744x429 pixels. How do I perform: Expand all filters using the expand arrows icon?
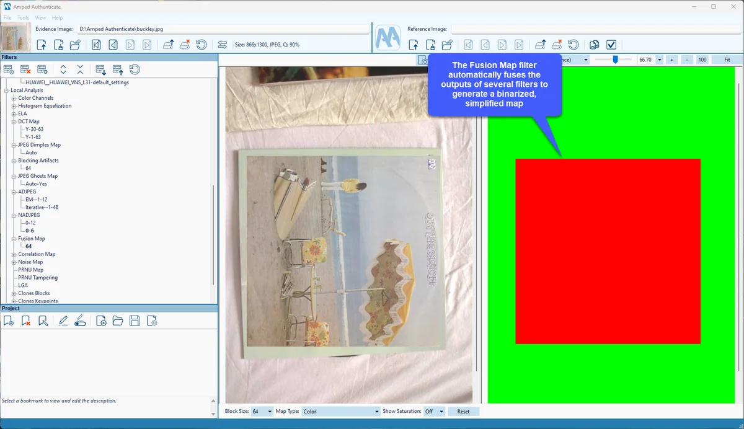coord(63,69)
